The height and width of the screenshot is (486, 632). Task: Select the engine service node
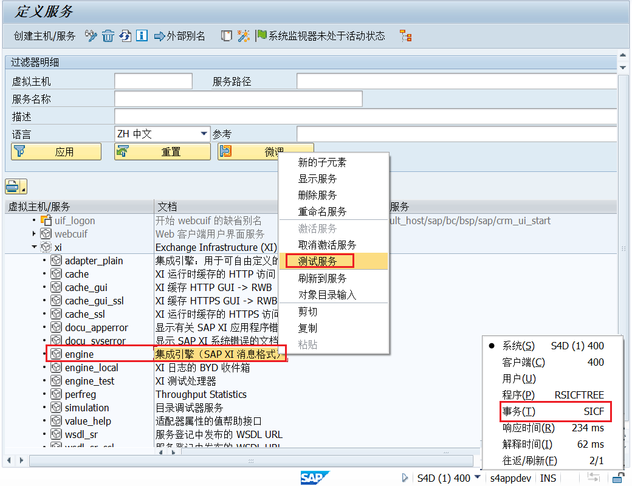(79, 354)
